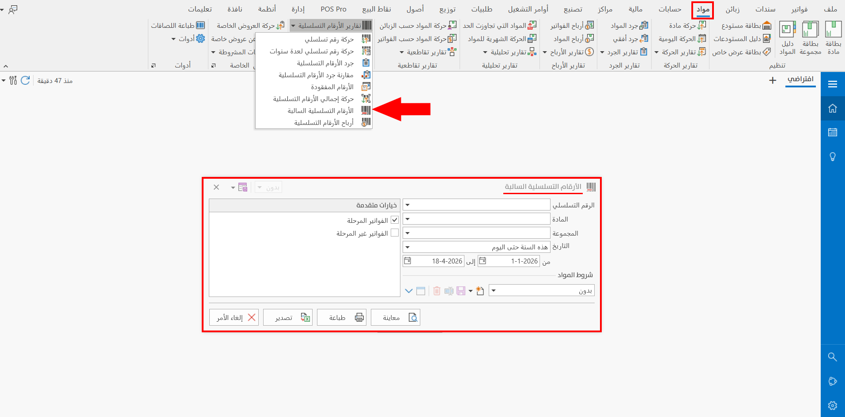The image size is (845, 417).
Task: Open the home icon in sidebar
Action: (833, 108)
